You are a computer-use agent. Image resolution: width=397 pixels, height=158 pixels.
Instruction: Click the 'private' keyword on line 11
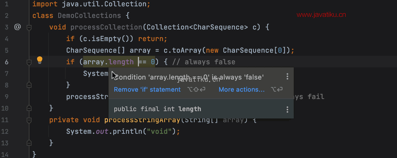[x=64, y=120]
